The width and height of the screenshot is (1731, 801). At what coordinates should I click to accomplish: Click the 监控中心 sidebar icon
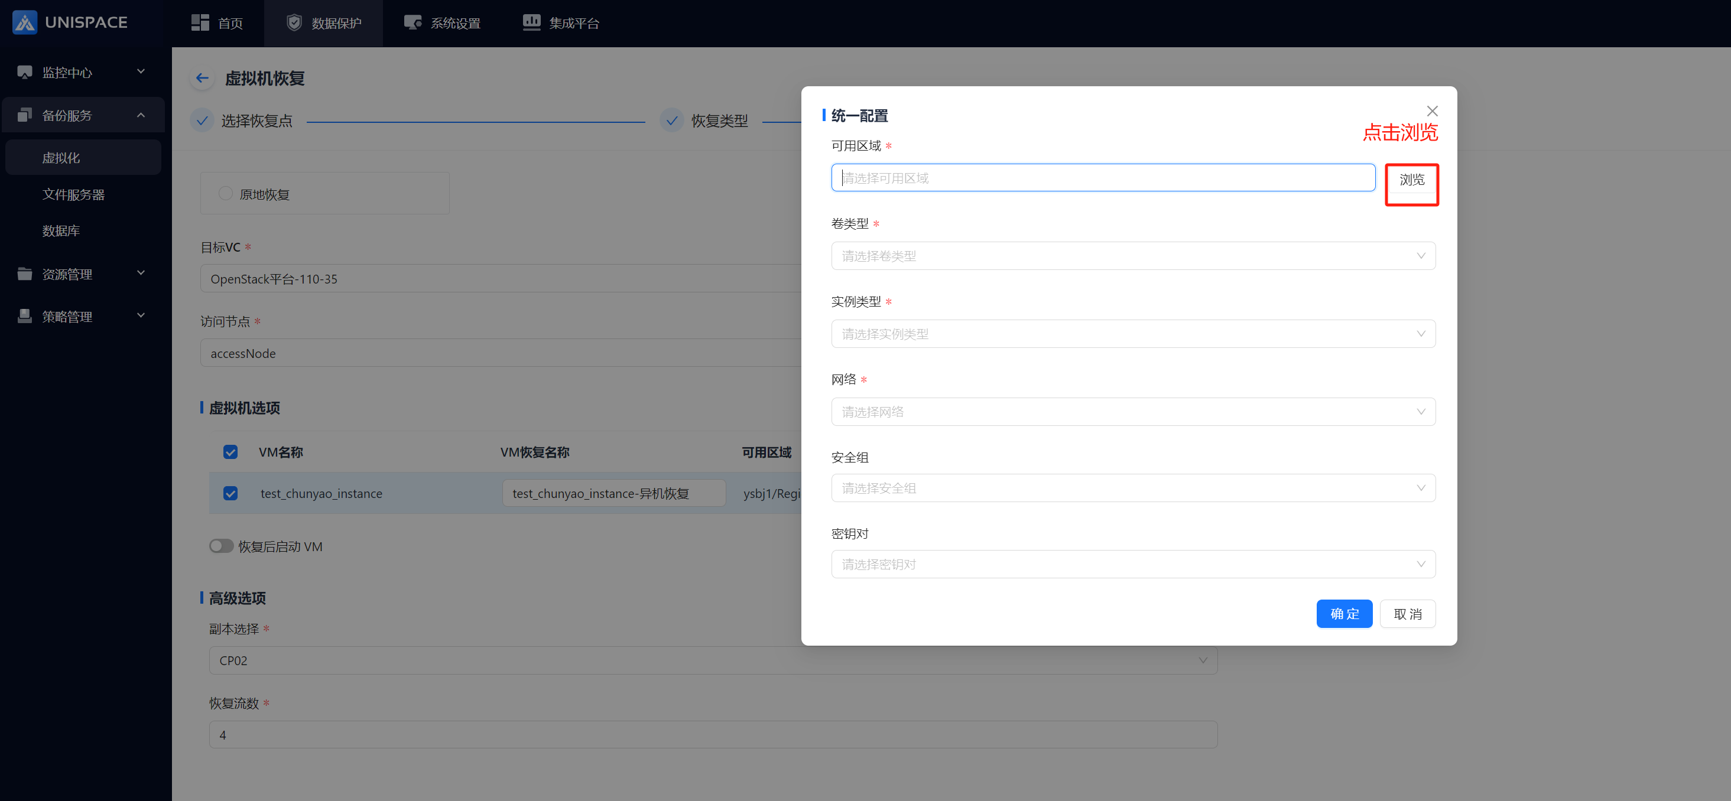click(x=25, y=72)
